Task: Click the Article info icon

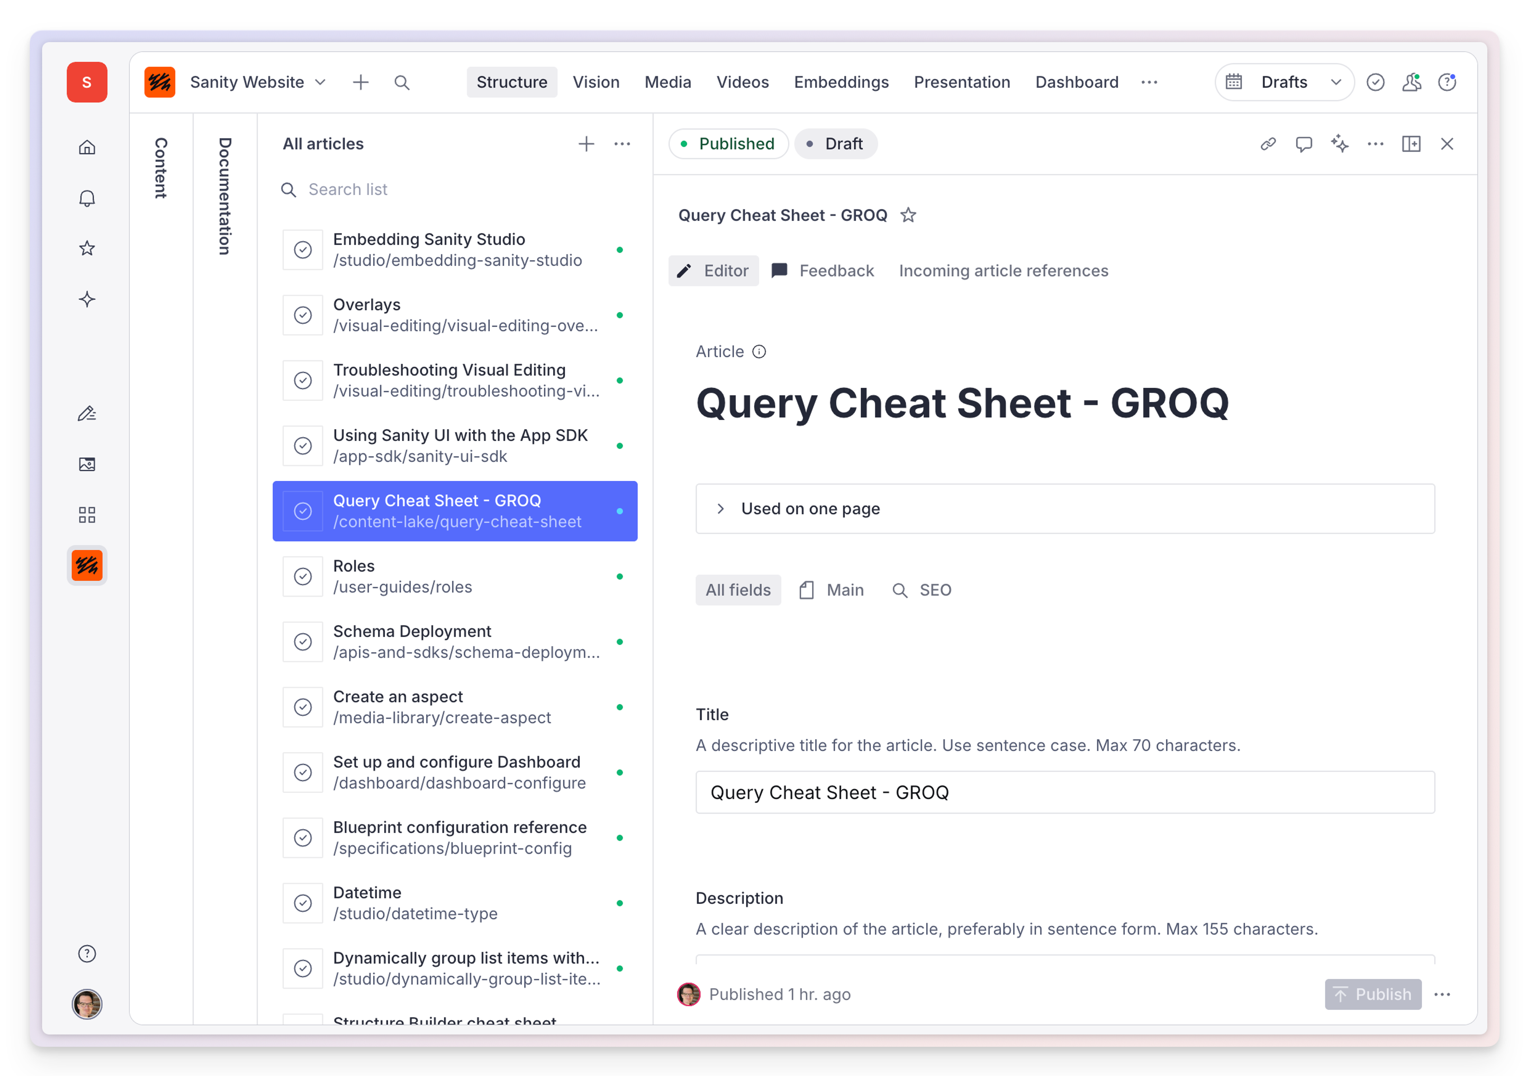Action: click(759, 352)
